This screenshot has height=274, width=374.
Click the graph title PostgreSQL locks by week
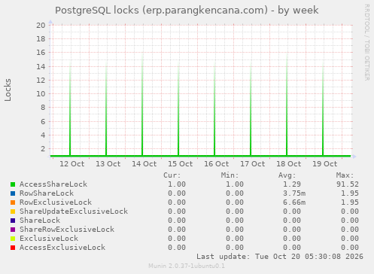click(187, 11)
